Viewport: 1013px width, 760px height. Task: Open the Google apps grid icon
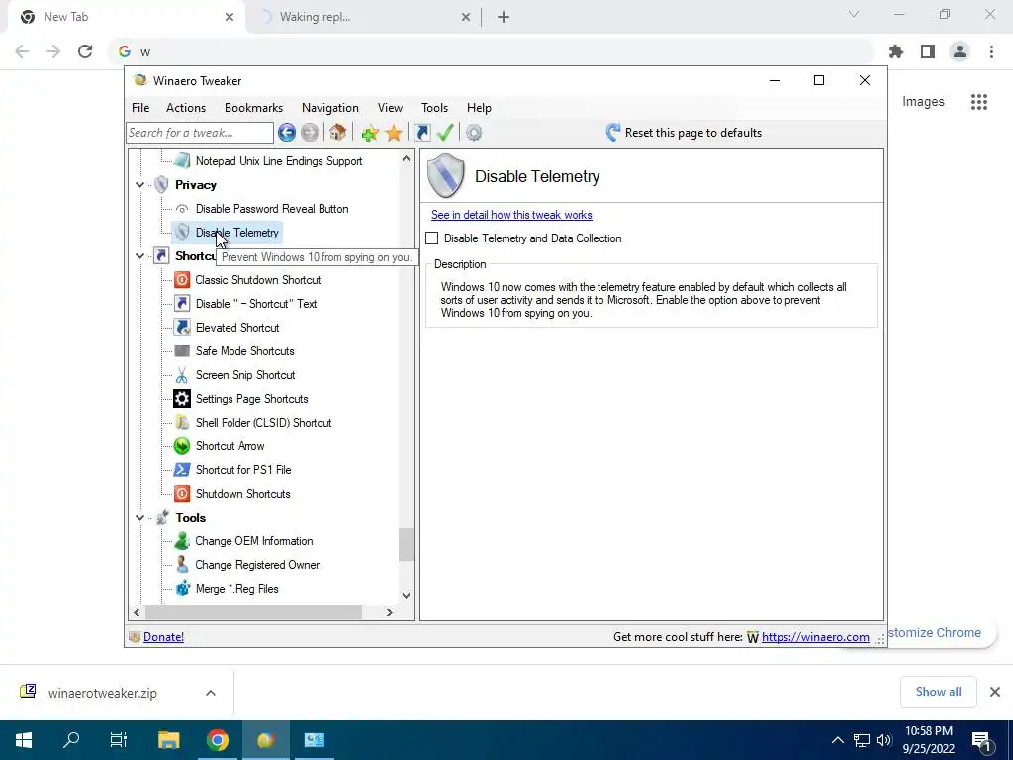(979, 102)
